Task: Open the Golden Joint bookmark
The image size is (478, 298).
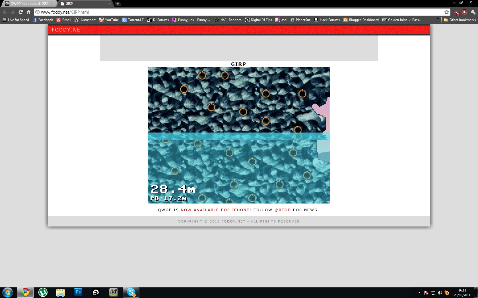Action: coord(402,20)
